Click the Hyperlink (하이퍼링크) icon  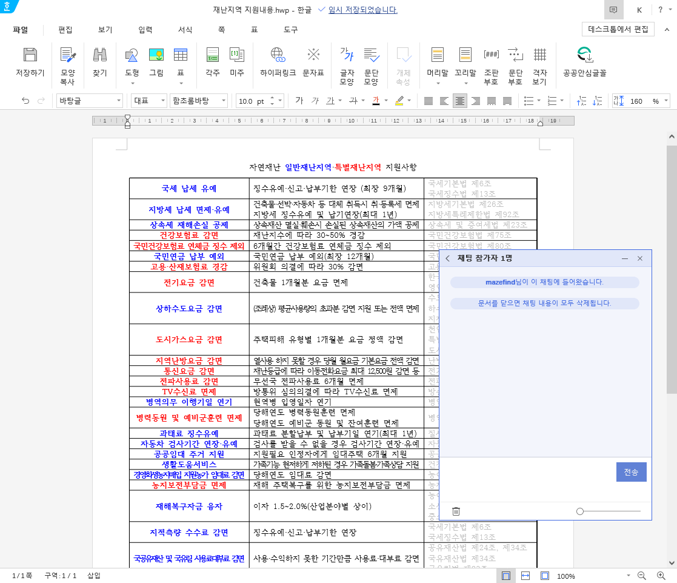coord(278,55)
